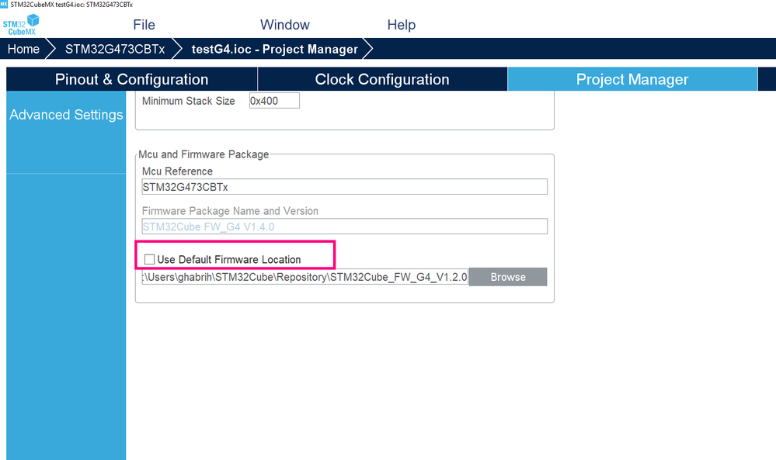Switch to Pinout & Configuration tab
Viewport: 776px width, 460px height.
pyautogui.click(x=131, y=79)
